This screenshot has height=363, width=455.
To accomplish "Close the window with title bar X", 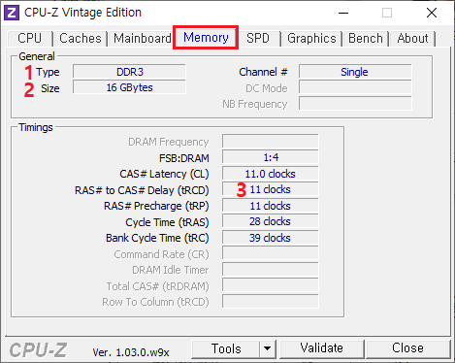I will 432,13.
